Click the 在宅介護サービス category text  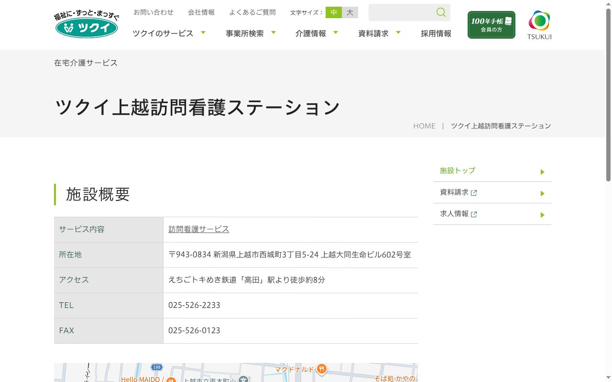[86, 63]
